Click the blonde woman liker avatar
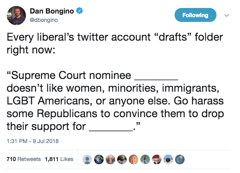The image size is (240, 173). click(134, 159)
